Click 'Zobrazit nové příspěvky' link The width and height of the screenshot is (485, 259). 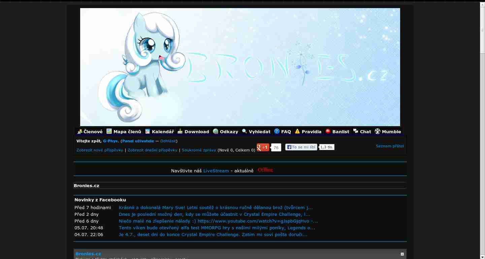coord(100,150)
